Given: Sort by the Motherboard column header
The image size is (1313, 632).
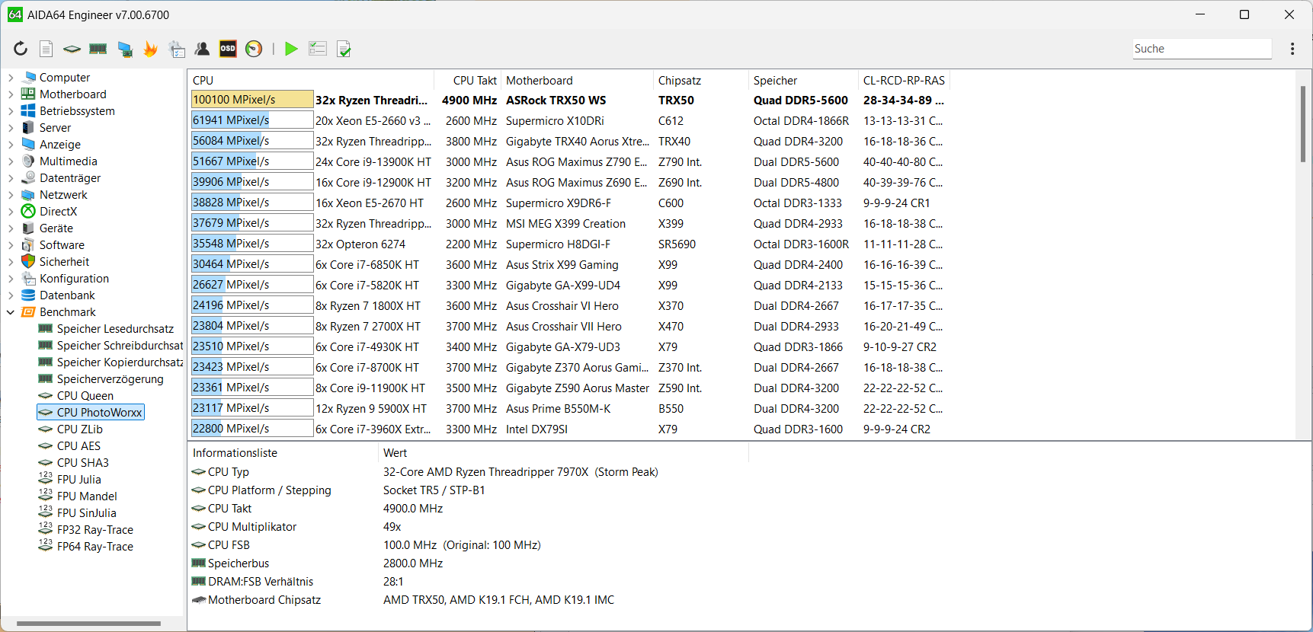Looking at the screenshot, I should [x=577, y=81].
